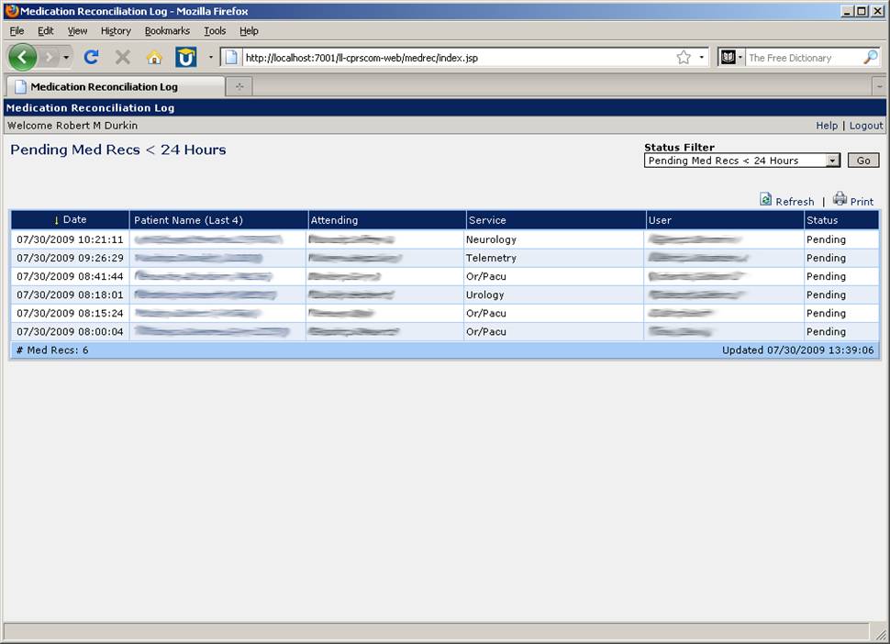
Task: Expand the search engine selector dropdown
Action: [731, 58]
